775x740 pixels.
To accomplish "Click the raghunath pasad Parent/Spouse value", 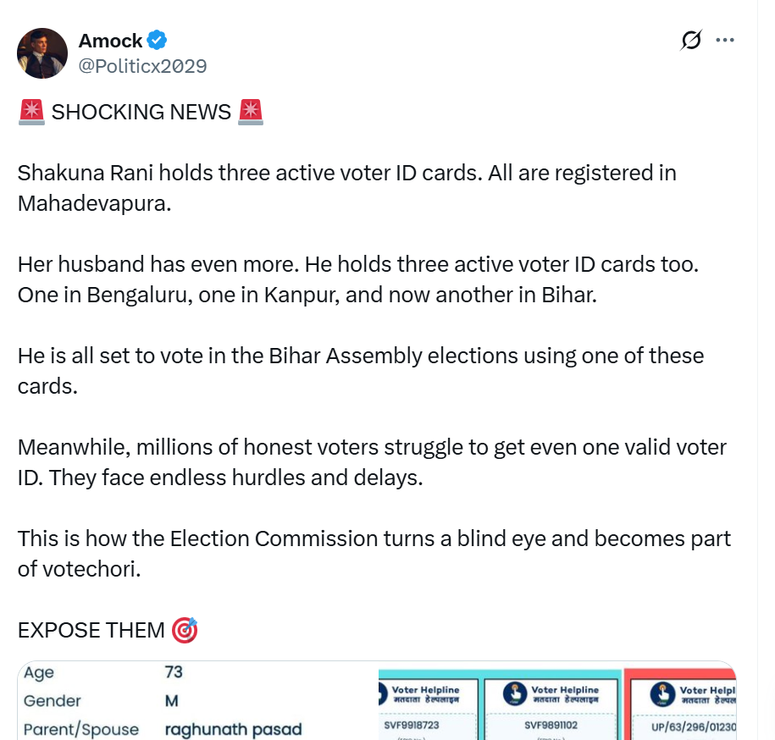I will tap(233, 729).
